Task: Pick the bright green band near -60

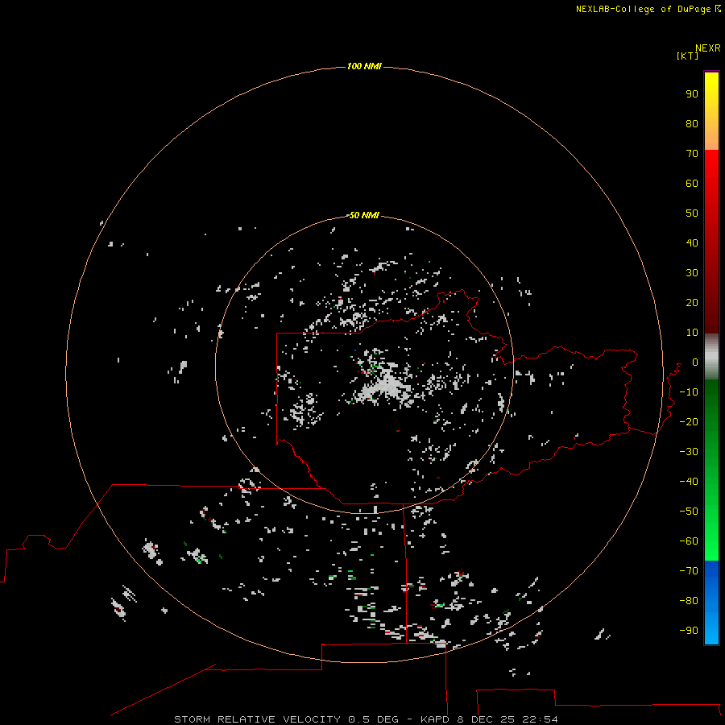Action: coord(711,545)
